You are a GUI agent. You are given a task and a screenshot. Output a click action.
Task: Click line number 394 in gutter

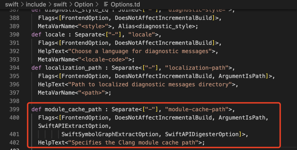14,68
